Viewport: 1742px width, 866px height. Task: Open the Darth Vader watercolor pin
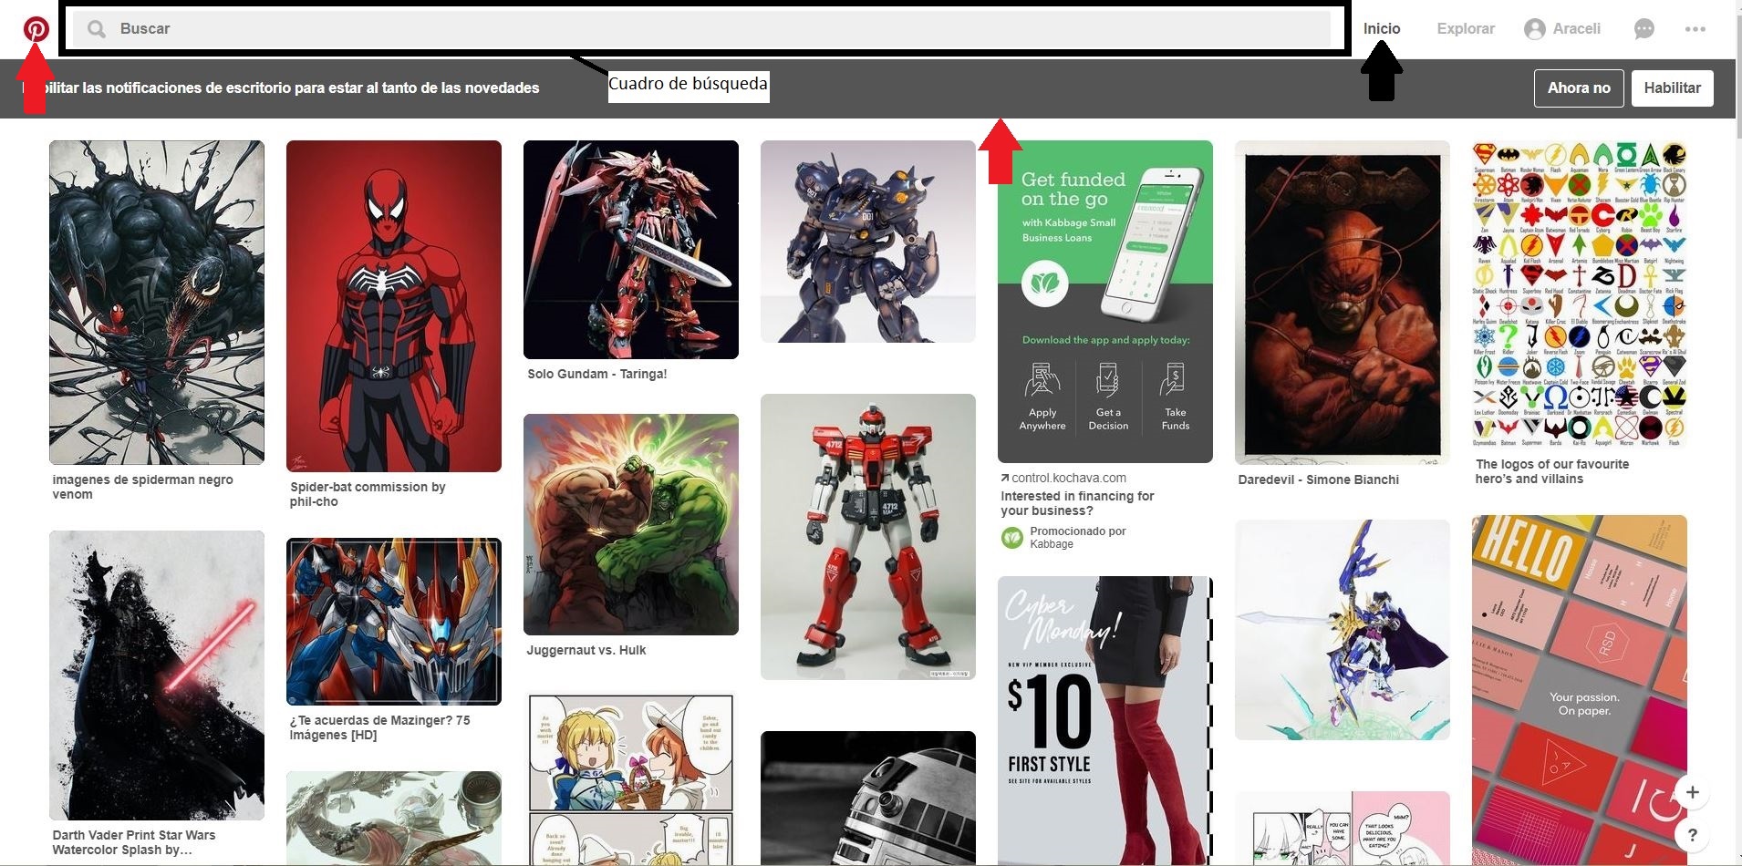coord(157,675)
